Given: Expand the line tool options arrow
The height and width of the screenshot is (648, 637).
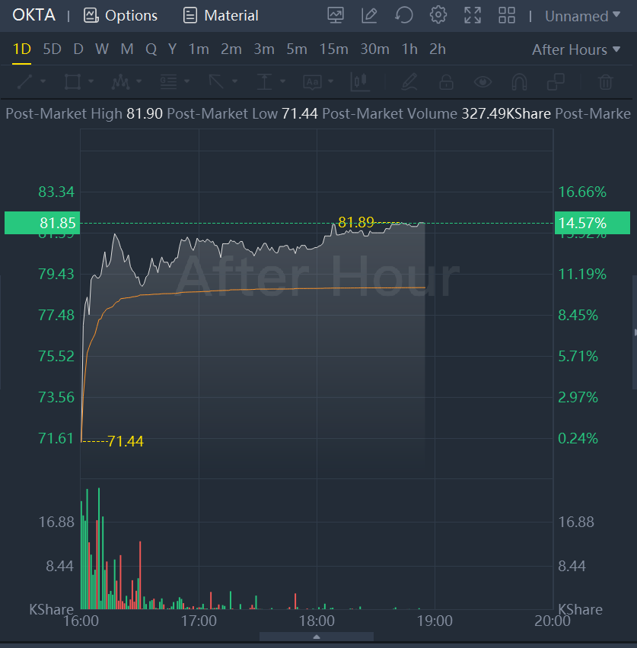Looking at the screenshot, I should pos(43,81).
